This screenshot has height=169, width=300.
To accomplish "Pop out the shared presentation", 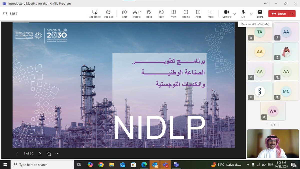I will (108, 14).
